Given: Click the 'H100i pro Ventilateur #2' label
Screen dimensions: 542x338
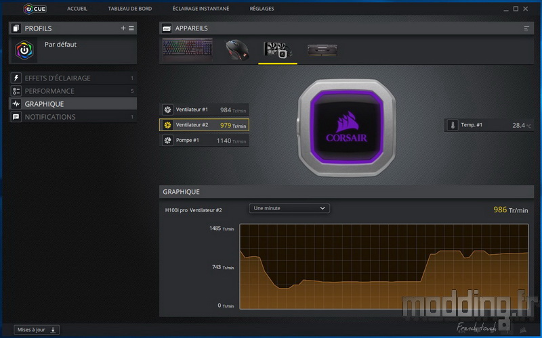Looking at the screenshot, I should pyautogui.click(x=193, y=210).
